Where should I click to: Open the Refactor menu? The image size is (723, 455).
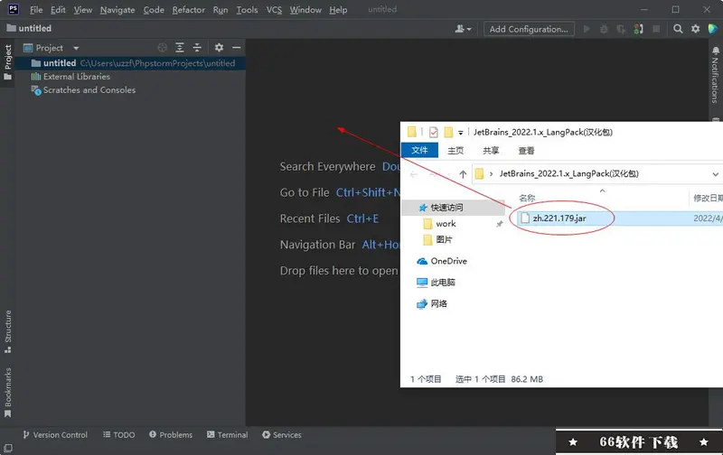pyautogui.click(x=188, y=10)
